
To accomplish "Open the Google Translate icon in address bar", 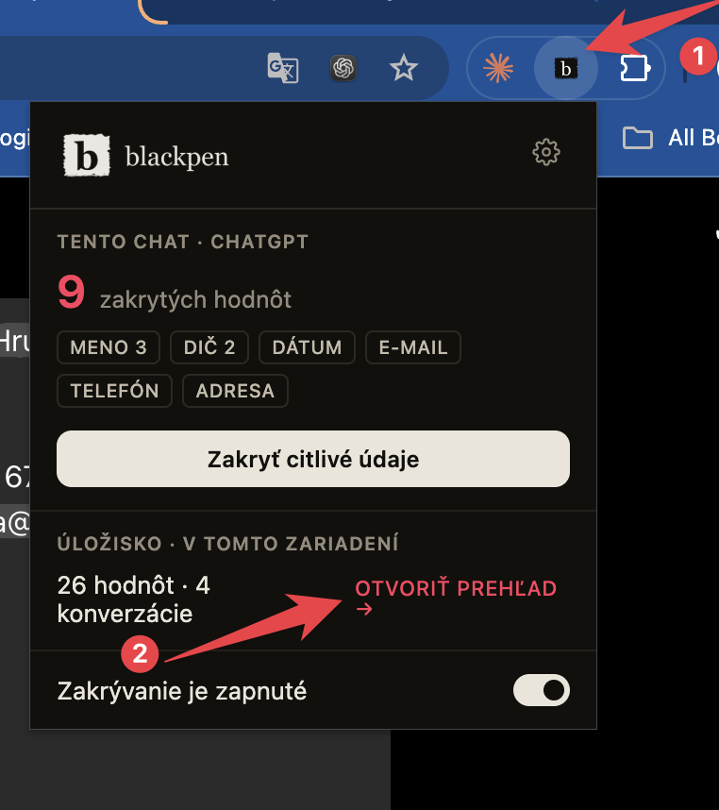I will coord(283,68).
